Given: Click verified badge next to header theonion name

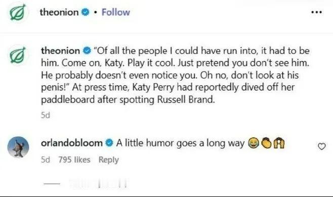Looking at the screenshot, I should click(85, 12).
